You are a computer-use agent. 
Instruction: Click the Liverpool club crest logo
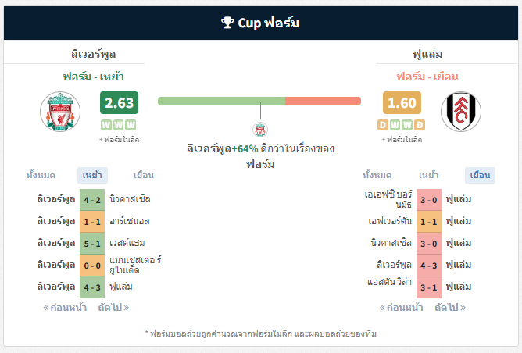pos(61,111)
